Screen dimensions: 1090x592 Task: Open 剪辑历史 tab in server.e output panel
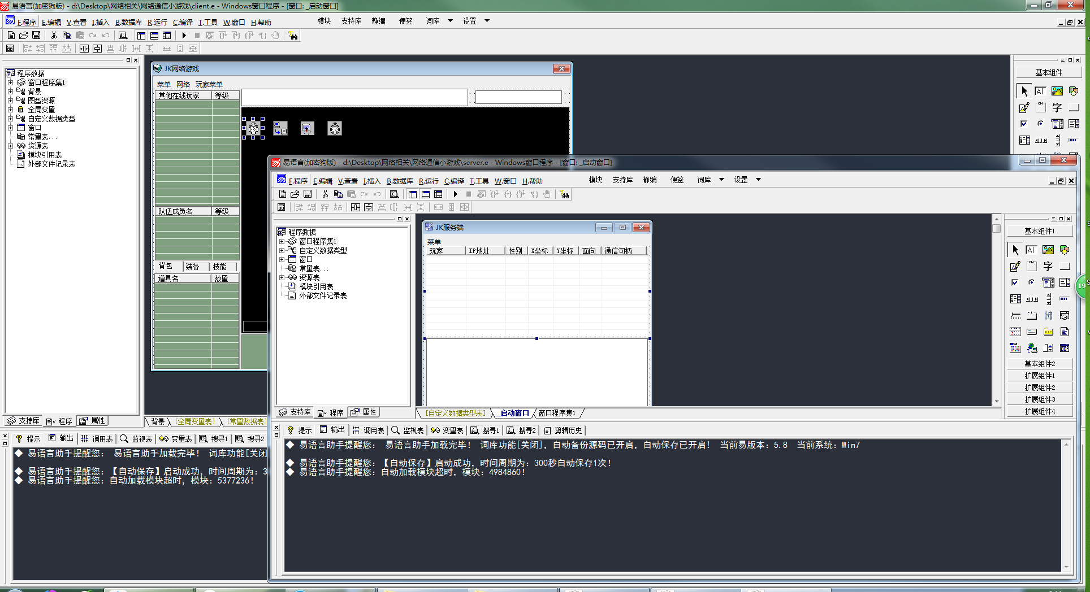click(563, 430)
